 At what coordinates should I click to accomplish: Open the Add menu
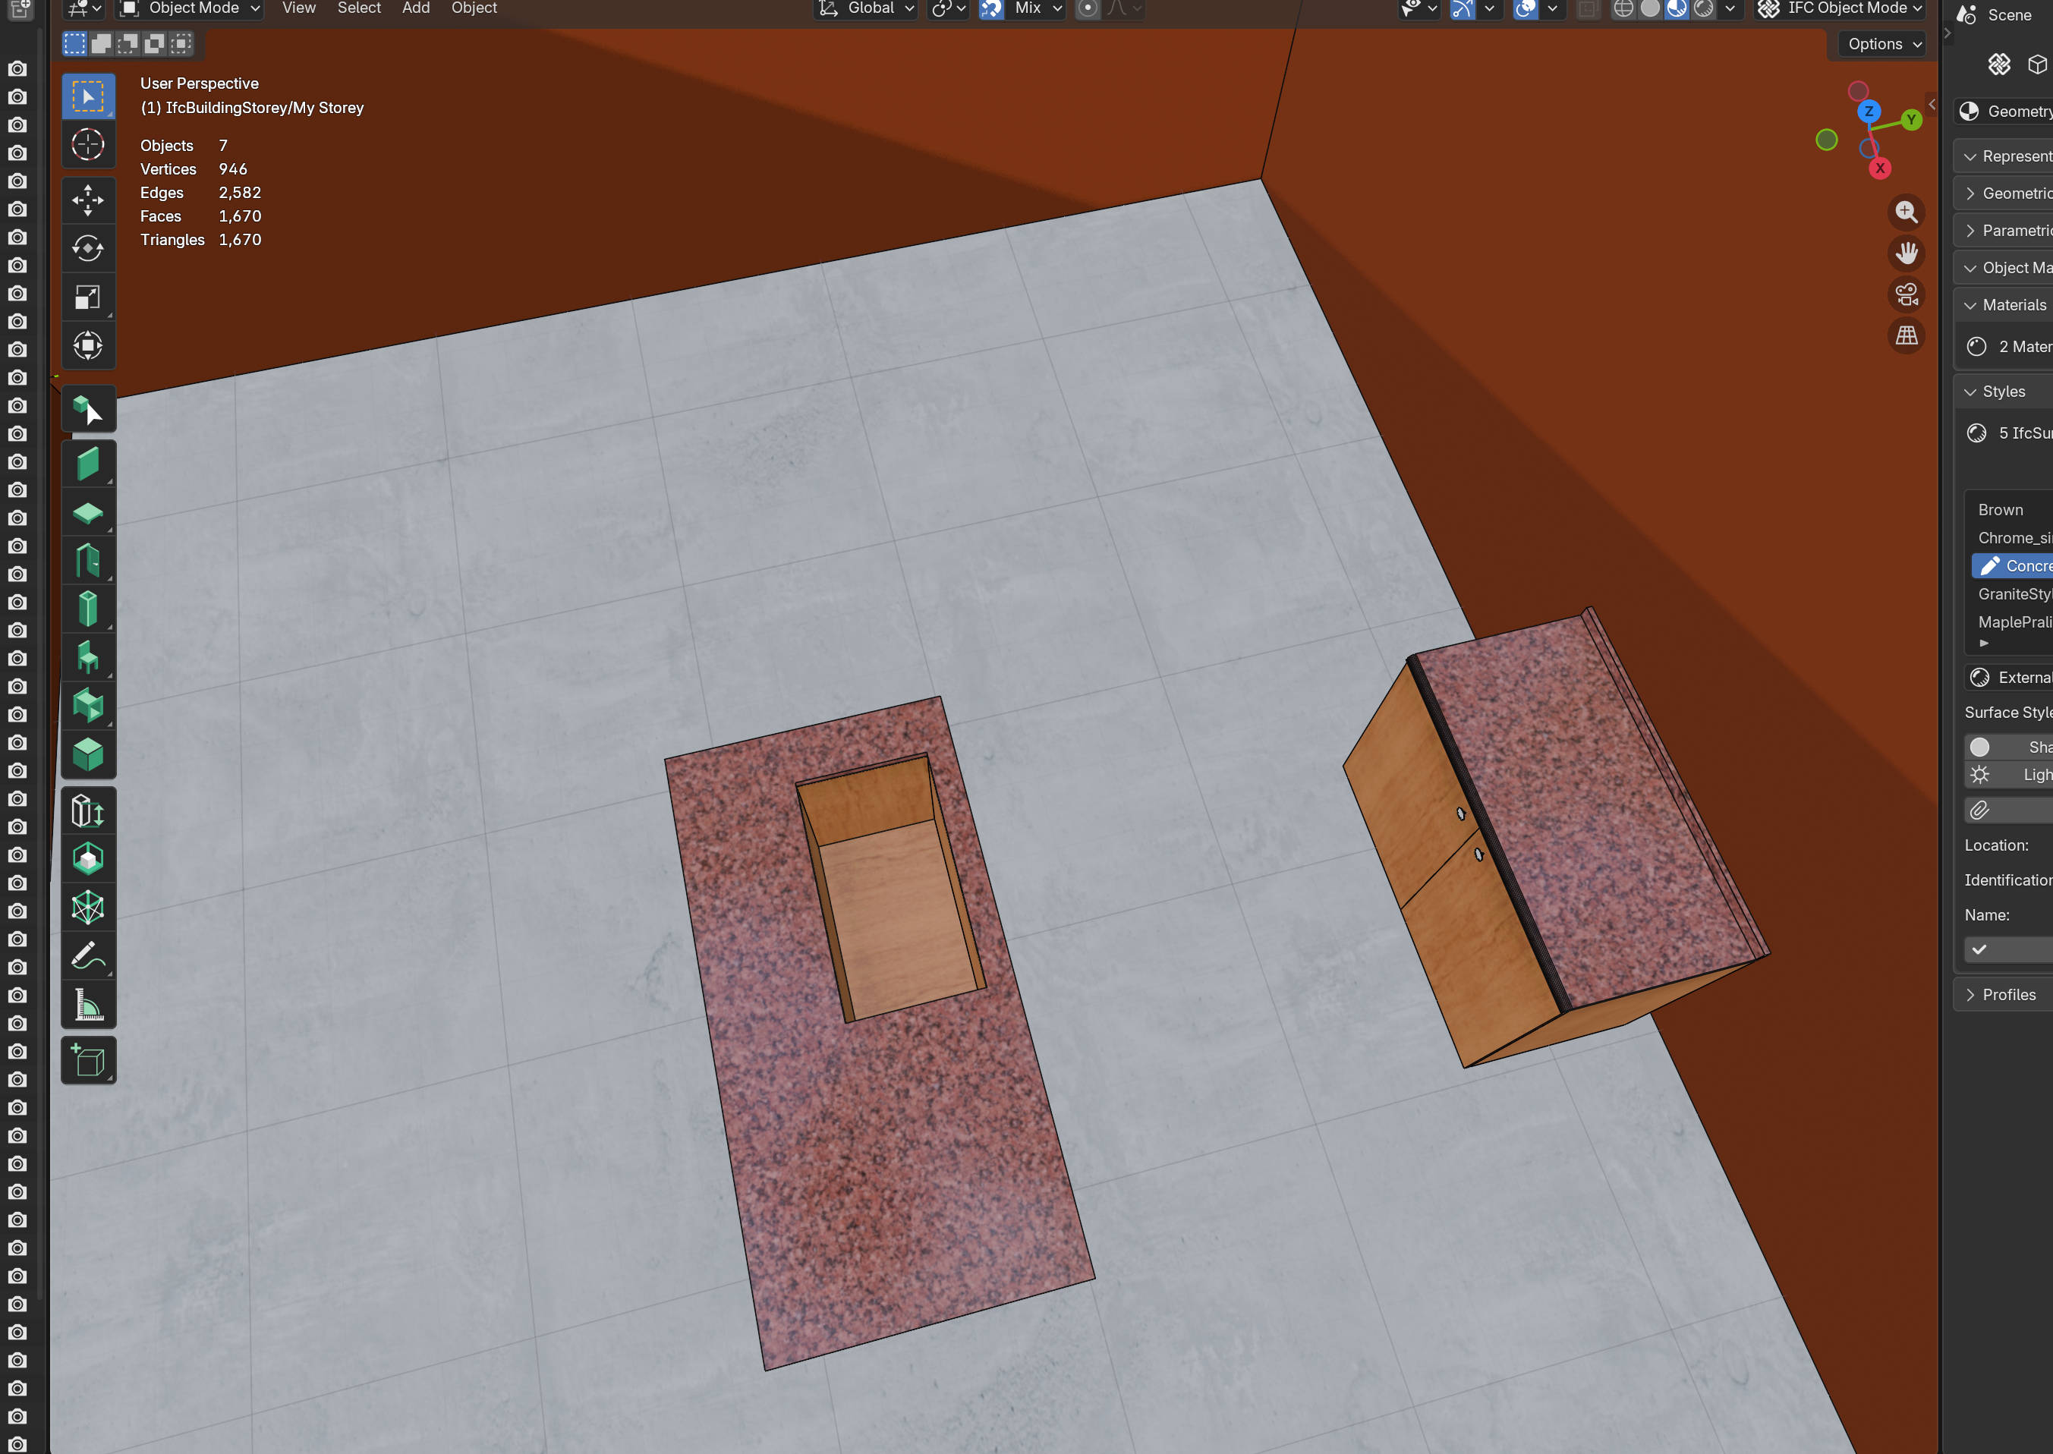point(415,9)
